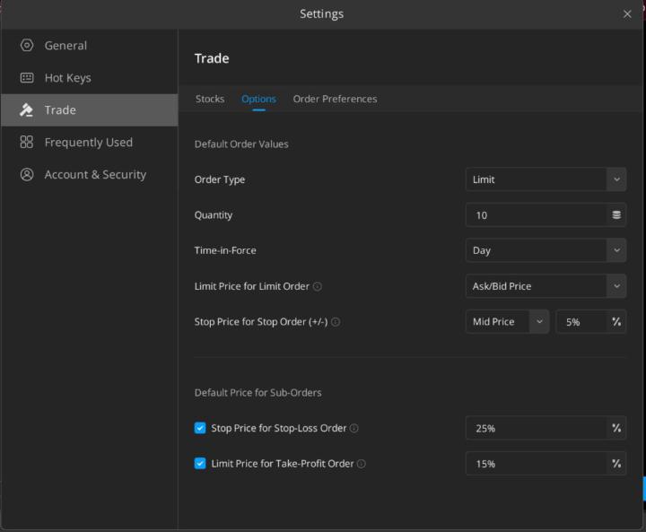Viewport: 646px width, 532px height.
Task: Click info icon next to Stop Price for Stop Order
Action: click(336, 322)
